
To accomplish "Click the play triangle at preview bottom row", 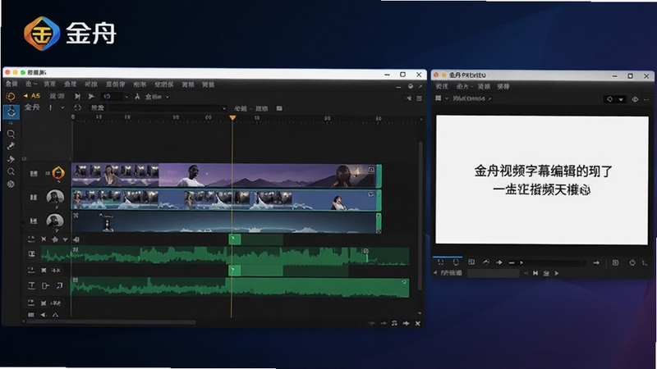I will [557, 273].
